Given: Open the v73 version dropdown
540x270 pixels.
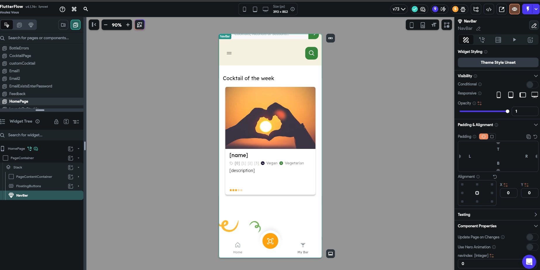Looking at the screenshot, I should point(399,9).
